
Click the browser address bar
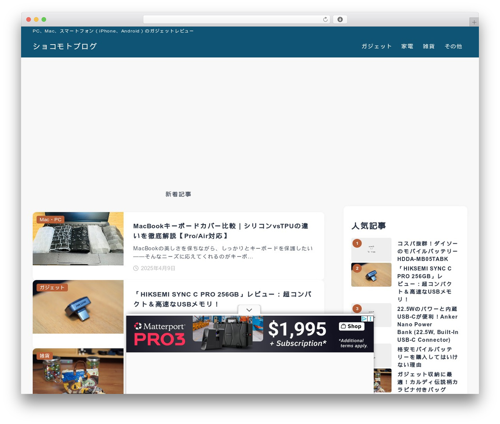click(x=236, y=20)
